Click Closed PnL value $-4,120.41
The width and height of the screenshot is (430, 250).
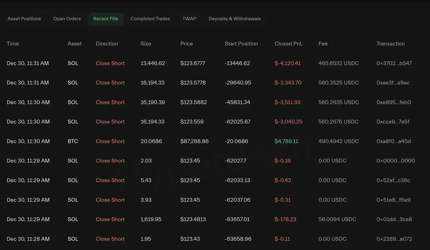[287, 63]
